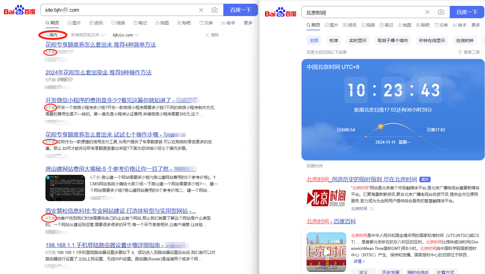Expand 所有网页和文件 filter dropdown

click(x=88, y=35)
